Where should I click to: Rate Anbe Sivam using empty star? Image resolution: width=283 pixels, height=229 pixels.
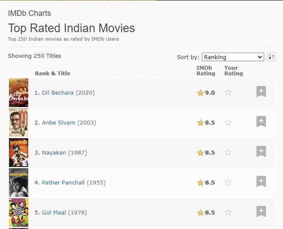click(x=228, y=123)
